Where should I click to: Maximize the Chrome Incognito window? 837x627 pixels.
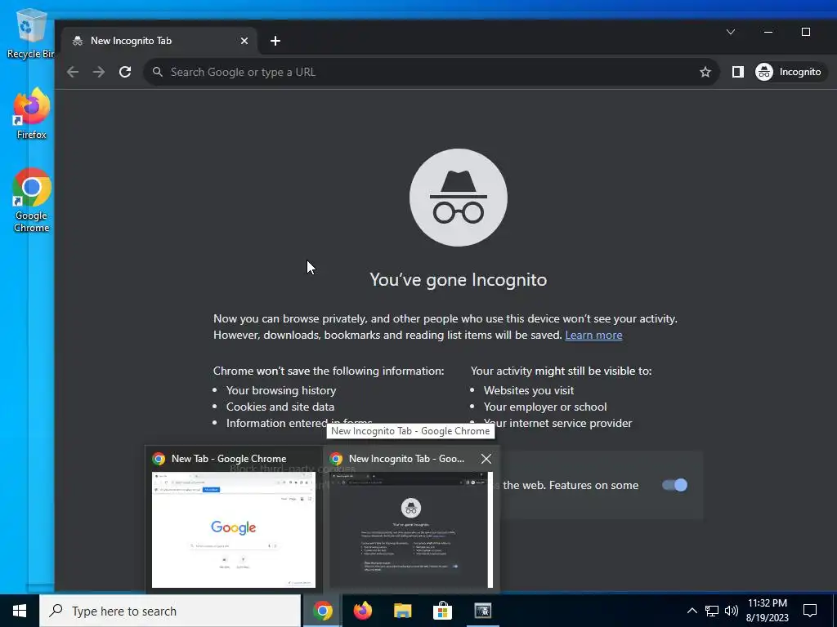point(806,32)
